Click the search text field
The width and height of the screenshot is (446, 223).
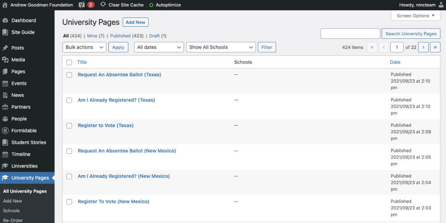(x=350, y=33)
